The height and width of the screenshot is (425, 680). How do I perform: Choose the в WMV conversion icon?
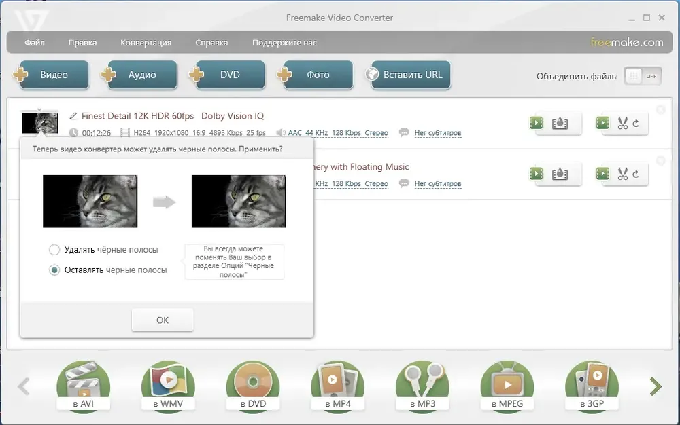click(168, 387)
